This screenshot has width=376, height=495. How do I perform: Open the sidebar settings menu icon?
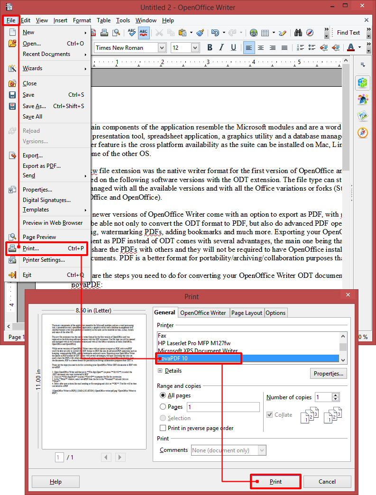363,64
